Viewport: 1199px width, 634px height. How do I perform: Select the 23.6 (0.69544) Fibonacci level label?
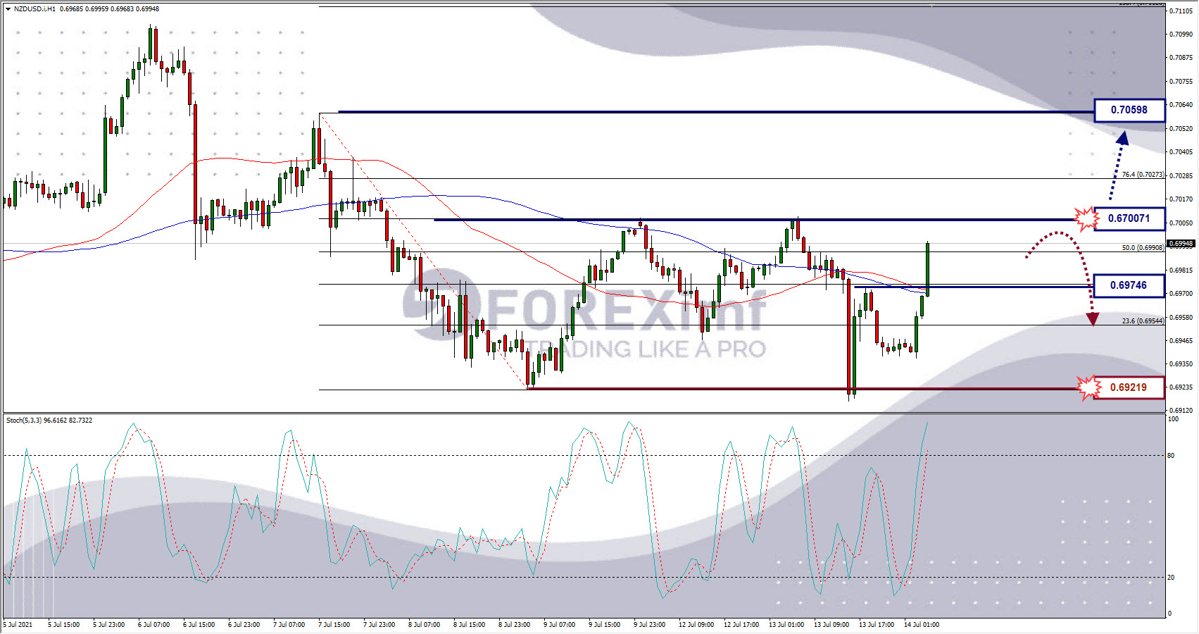click(x=1143, y=321)
